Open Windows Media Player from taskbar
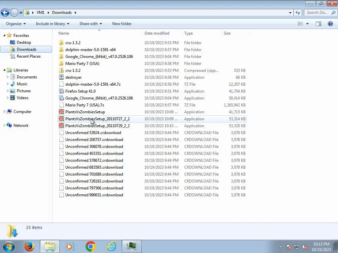Screen dimensions: 338x253 pos(70,246)
